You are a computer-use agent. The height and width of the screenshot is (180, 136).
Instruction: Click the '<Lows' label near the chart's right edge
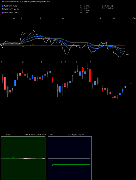point(134,62)
